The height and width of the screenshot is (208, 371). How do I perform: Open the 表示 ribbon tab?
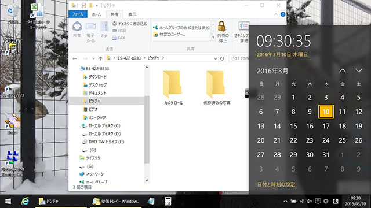132,14
